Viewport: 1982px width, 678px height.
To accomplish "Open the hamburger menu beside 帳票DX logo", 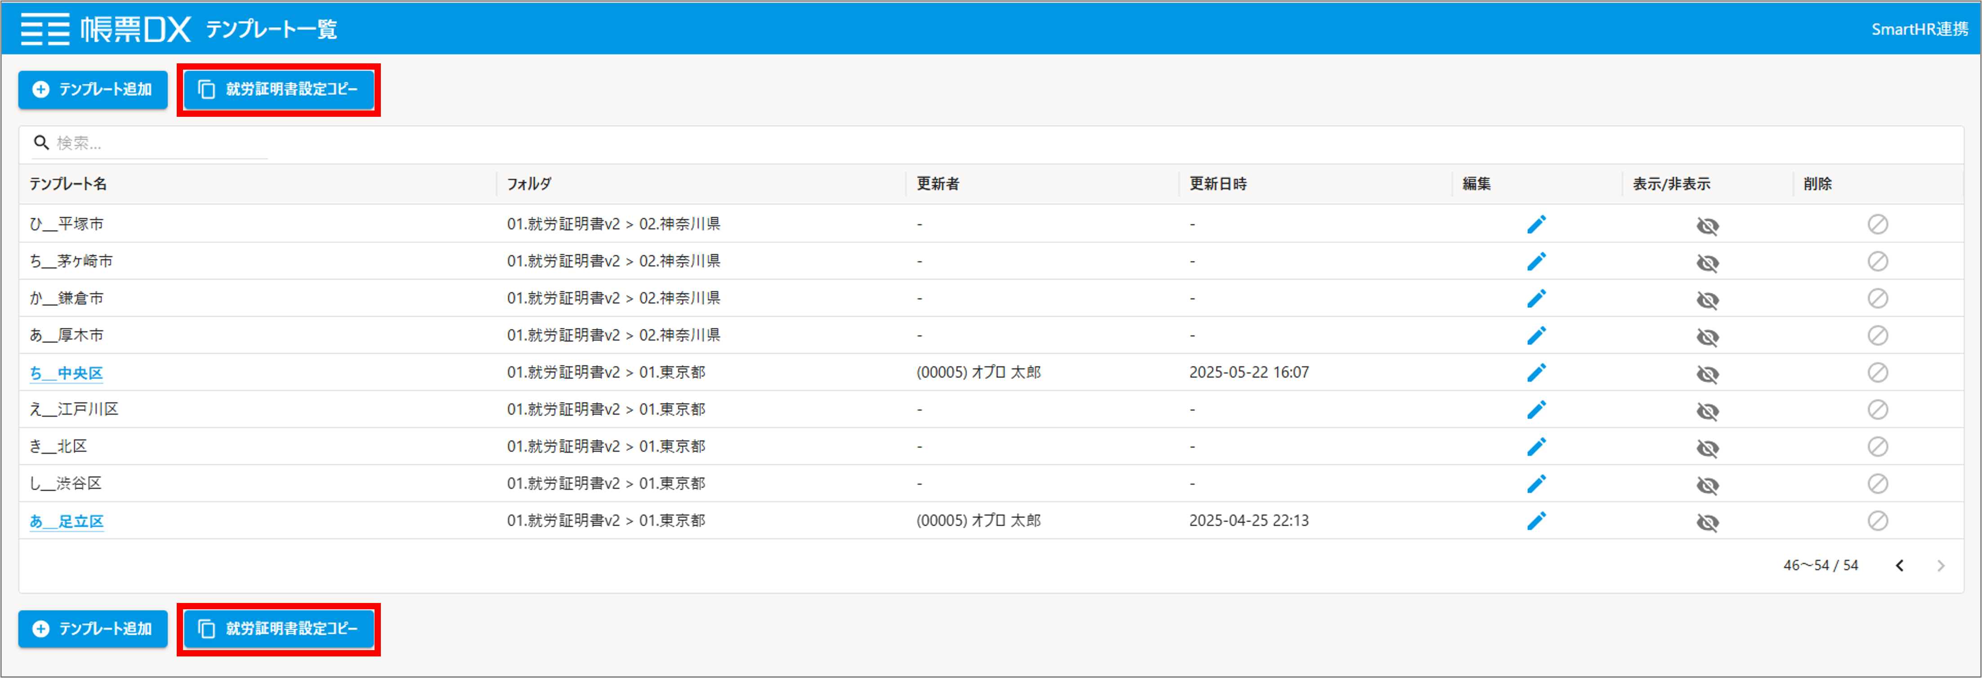I will click(45, 29).
